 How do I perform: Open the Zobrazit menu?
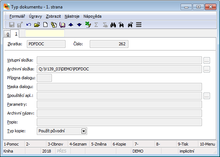pos(53,16)
